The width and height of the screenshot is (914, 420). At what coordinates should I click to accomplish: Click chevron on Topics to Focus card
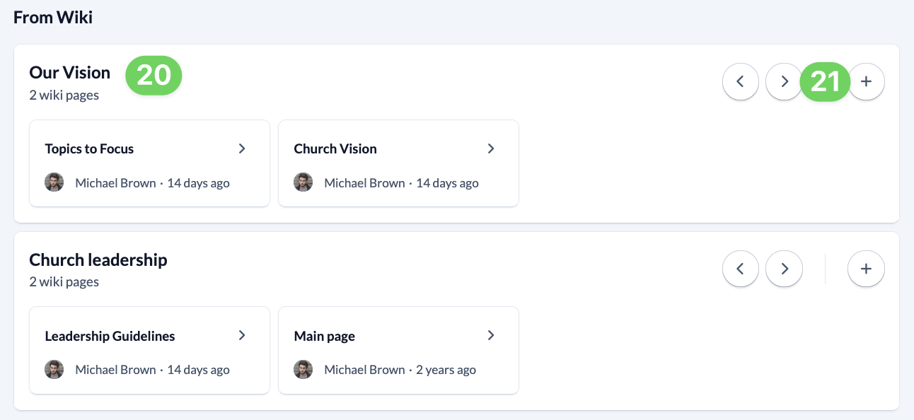point(242,148)
